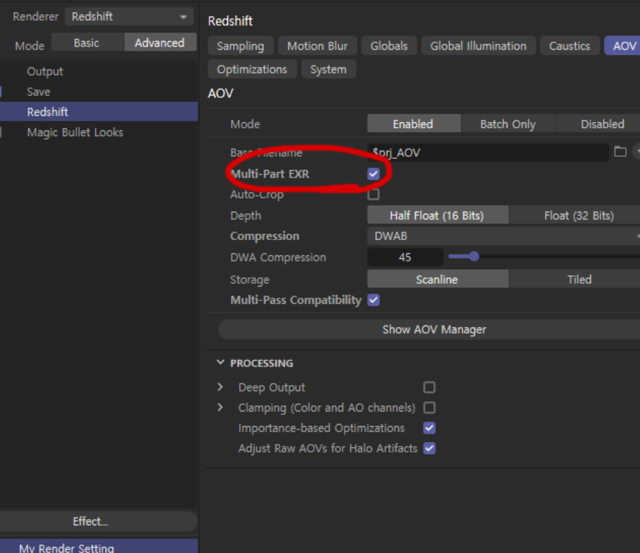640x553 pixels.
Task: Select My Render Setting entry
Action: 98,547
